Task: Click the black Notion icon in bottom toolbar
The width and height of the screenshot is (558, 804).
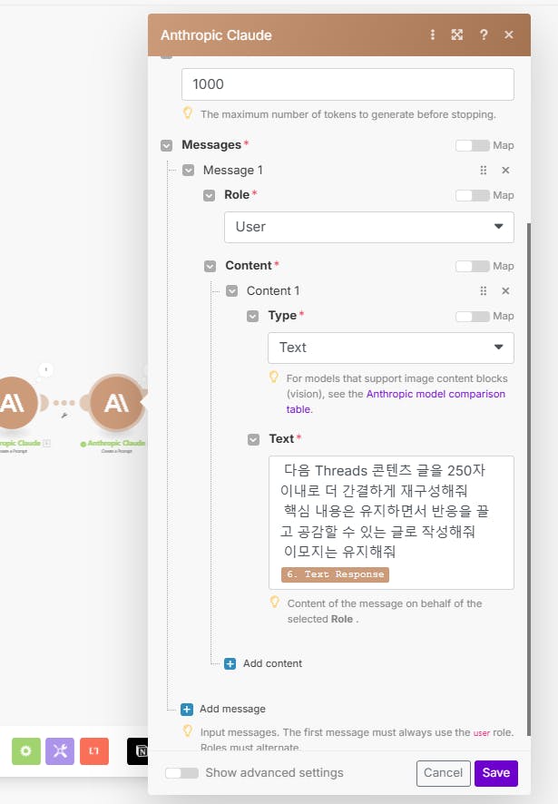Action: pos(139,751)
